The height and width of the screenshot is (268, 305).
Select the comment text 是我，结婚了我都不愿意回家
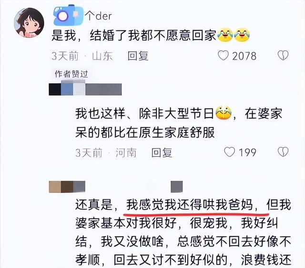(x=134, y=36)
